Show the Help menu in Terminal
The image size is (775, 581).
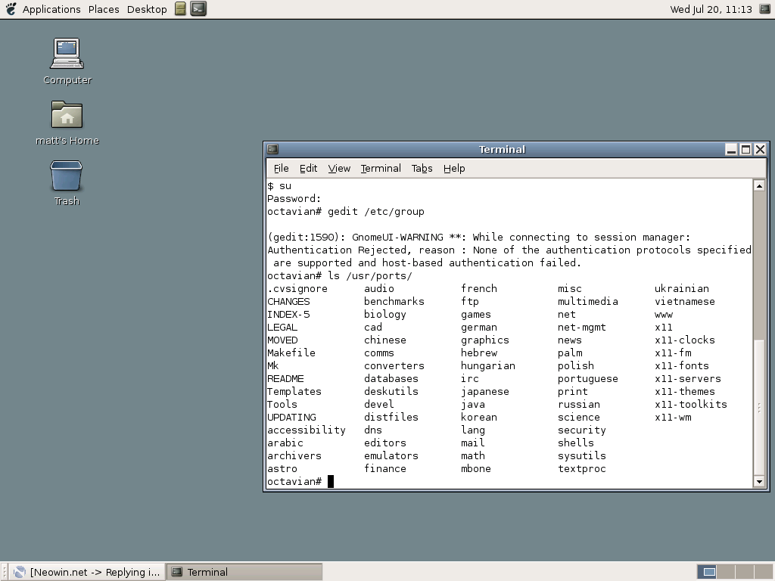(454, 168)
